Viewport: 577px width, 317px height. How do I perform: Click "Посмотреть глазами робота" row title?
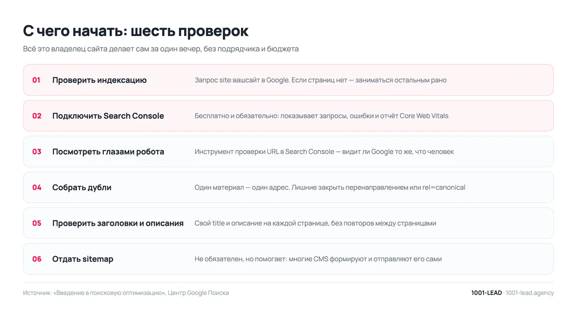[108, 152]
